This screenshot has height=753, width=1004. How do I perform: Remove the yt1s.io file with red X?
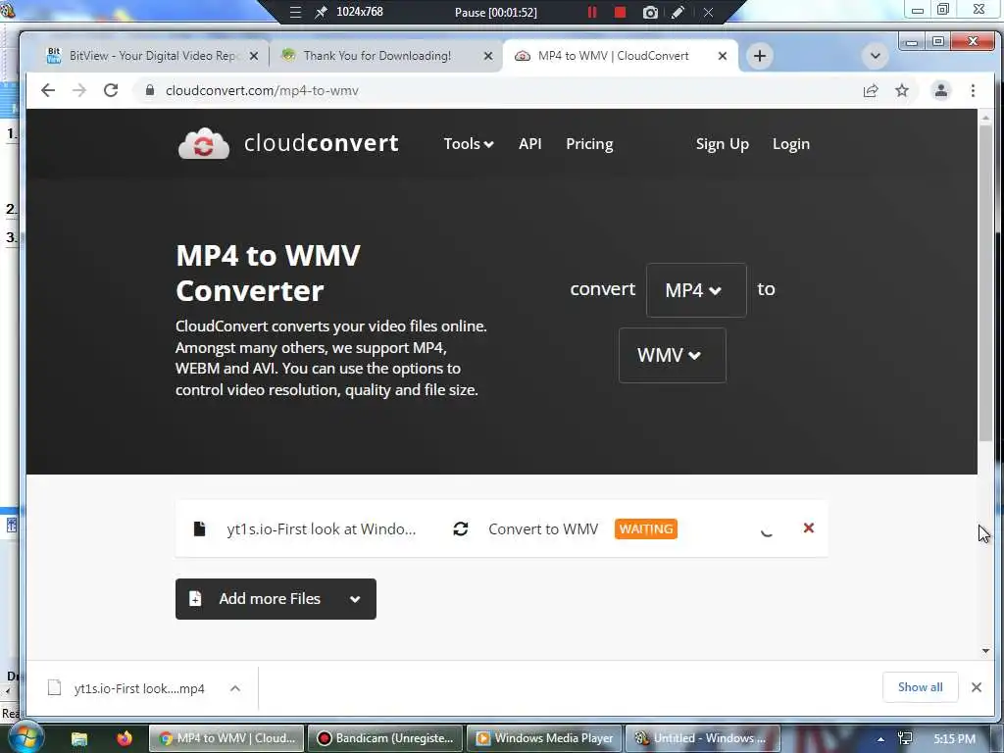tap(809, 527)
